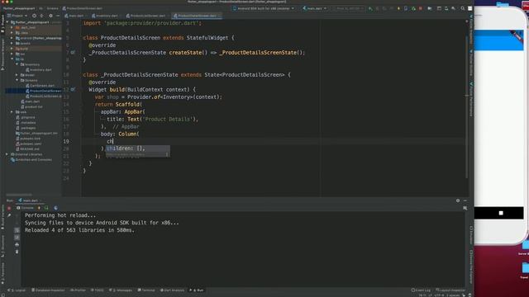Viewport: 529px width, 297px height.
Task: Select Scratches and Consoles in project tree
Action: click(x=31, y=159)
